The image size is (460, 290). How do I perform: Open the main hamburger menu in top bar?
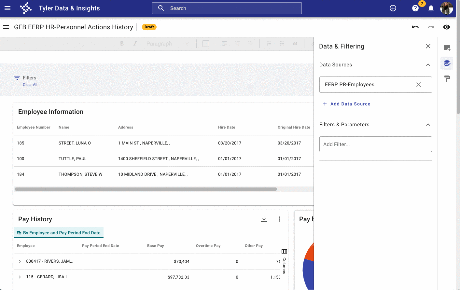pyautogui.click(x=7, y=8)
